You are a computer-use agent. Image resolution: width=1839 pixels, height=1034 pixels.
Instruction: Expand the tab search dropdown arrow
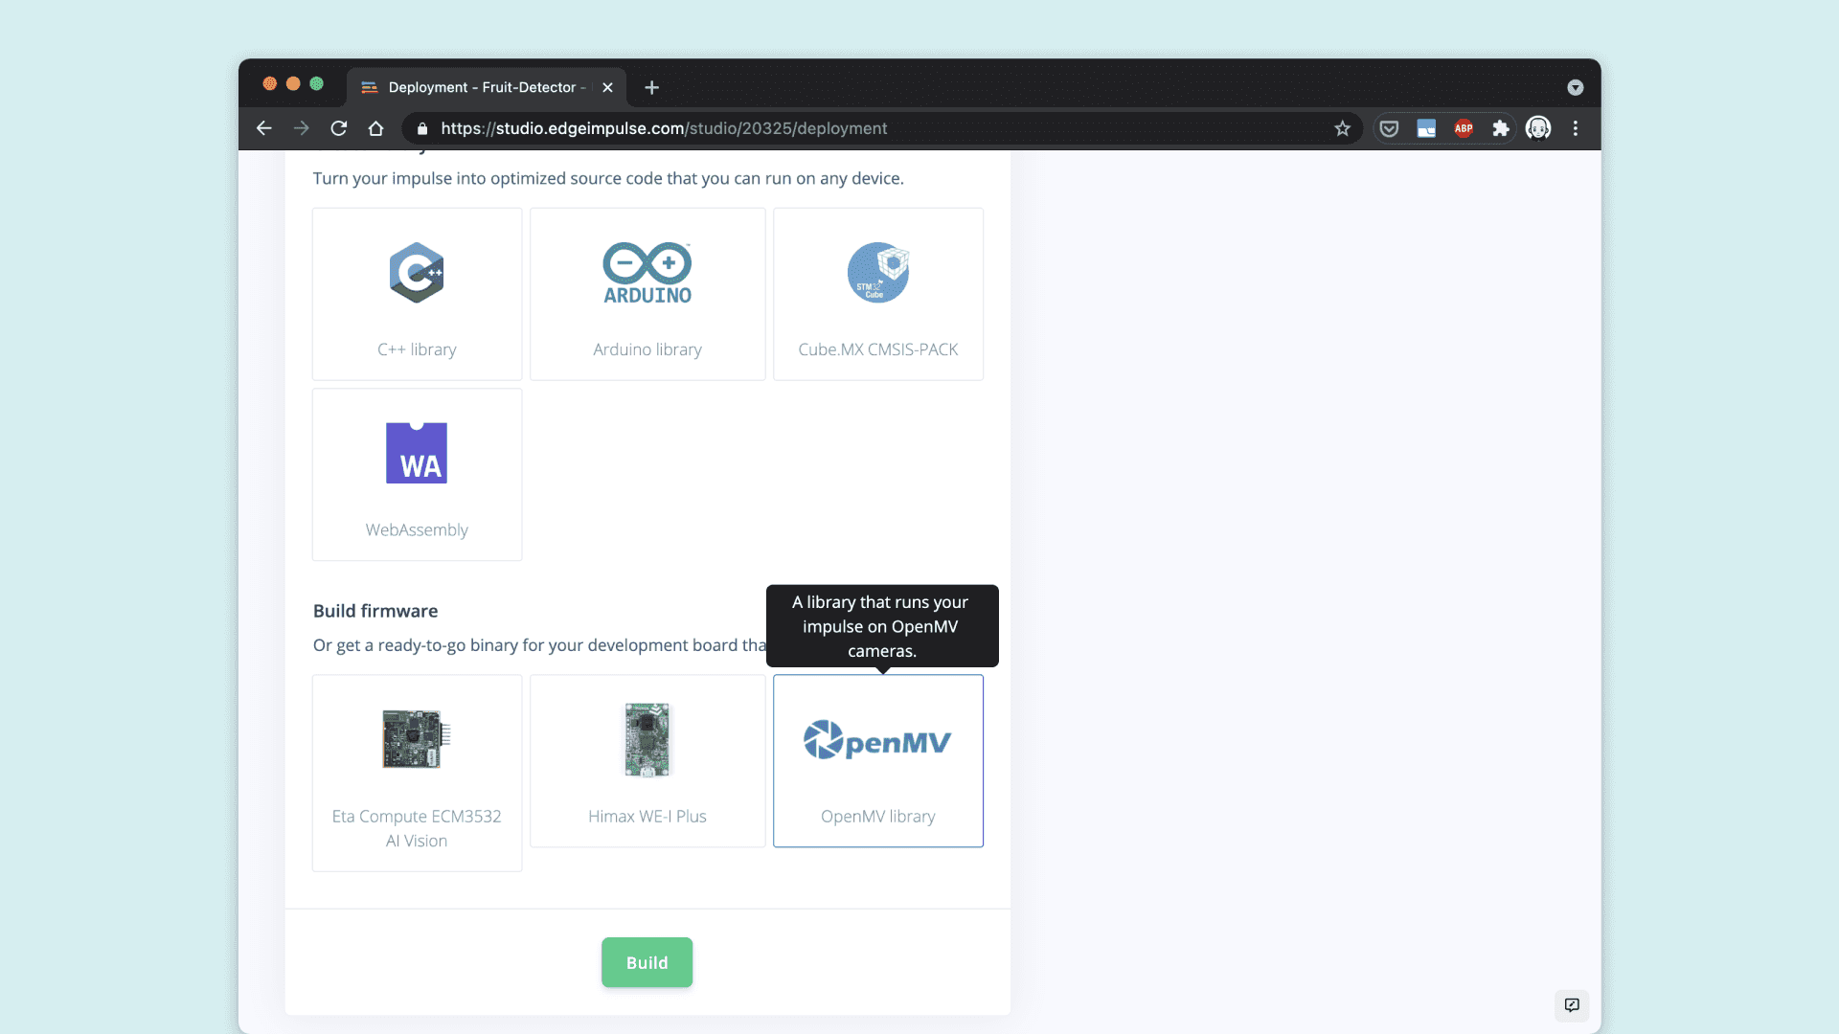[1576, 87]
